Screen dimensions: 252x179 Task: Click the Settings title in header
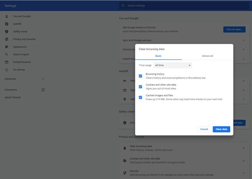10,6
